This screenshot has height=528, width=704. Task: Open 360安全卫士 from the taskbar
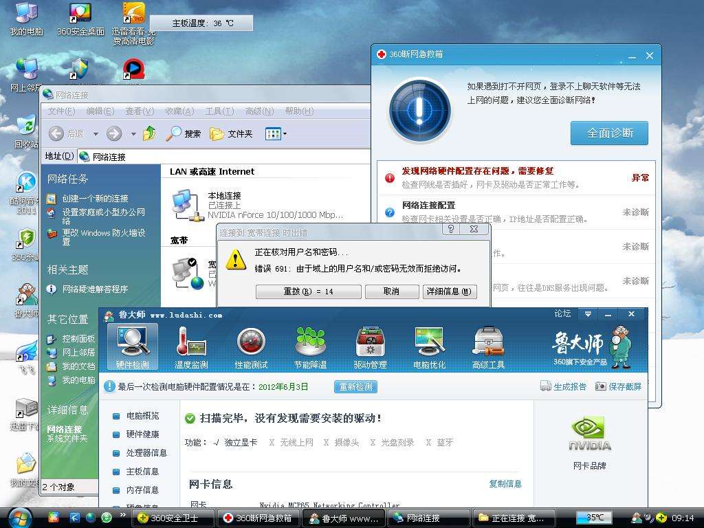click(x=172, y=519)
